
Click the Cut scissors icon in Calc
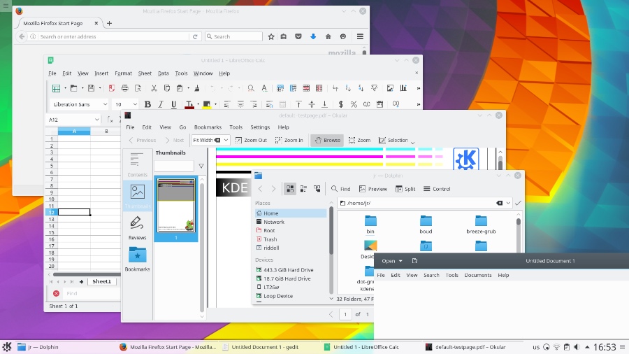pyautogui.click(x=154, y=88)
